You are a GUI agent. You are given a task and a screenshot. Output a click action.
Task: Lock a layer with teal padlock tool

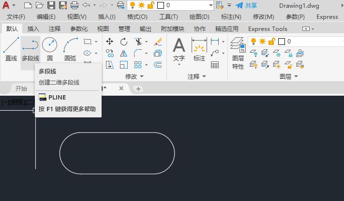click(x=288, y=53)
